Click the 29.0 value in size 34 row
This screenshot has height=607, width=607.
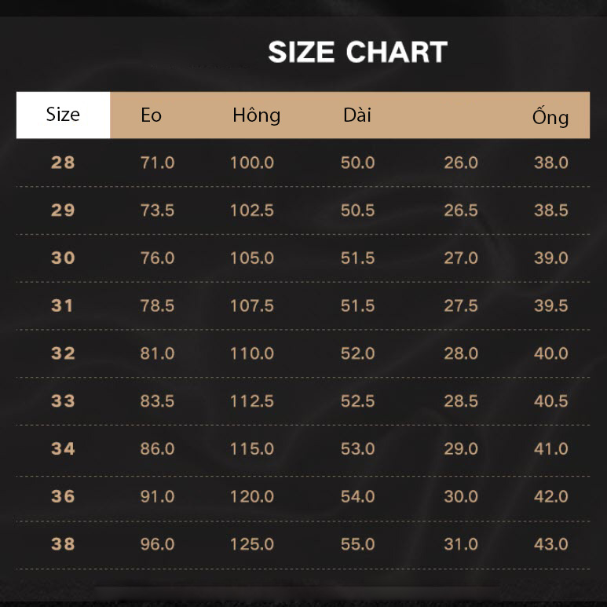461,449
